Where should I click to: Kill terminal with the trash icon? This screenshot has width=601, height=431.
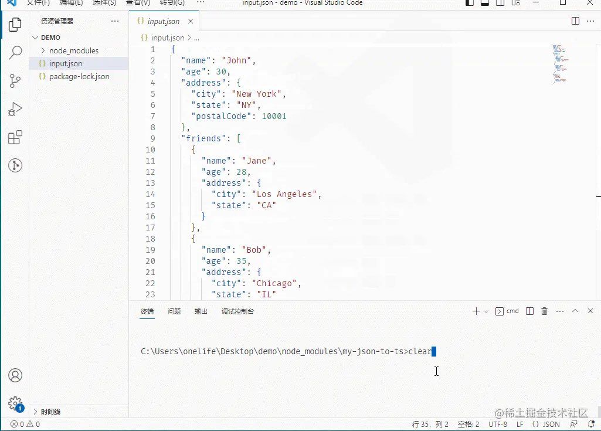pos(544,311)
